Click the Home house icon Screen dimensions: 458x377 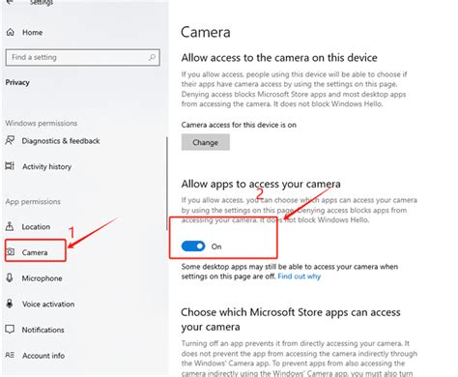11,32
